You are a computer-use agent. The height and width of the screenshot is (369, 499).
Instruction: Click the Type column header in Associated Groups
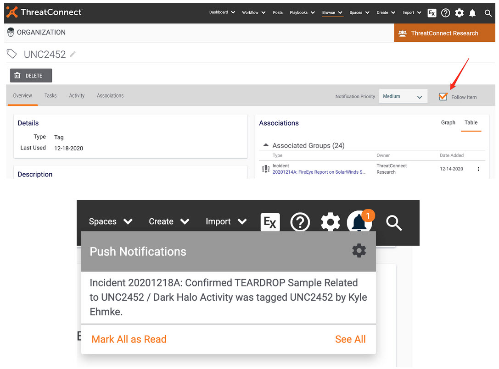278,155
